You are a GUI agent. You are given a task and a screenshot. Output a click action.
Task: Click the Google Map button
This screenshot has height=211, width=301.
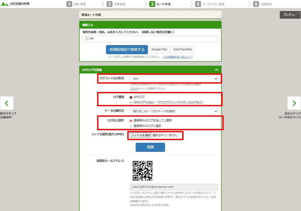tap(159, 50)
